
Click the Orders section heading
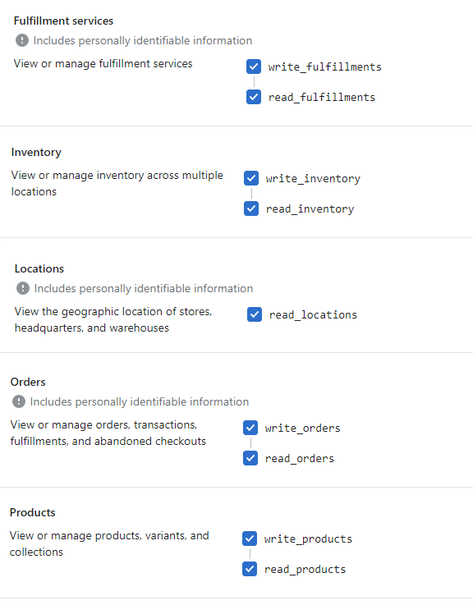[28, 382]
